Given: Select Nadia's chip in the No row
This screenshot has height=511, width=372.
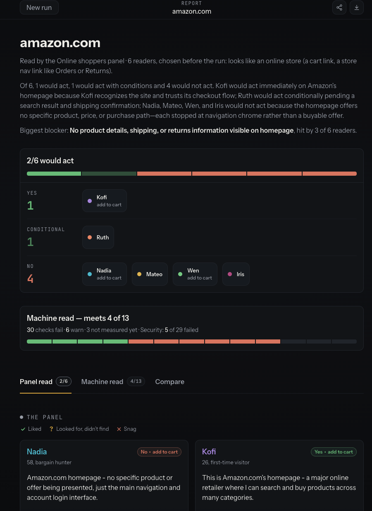Looking at the screenshot, I should [105, 274].
